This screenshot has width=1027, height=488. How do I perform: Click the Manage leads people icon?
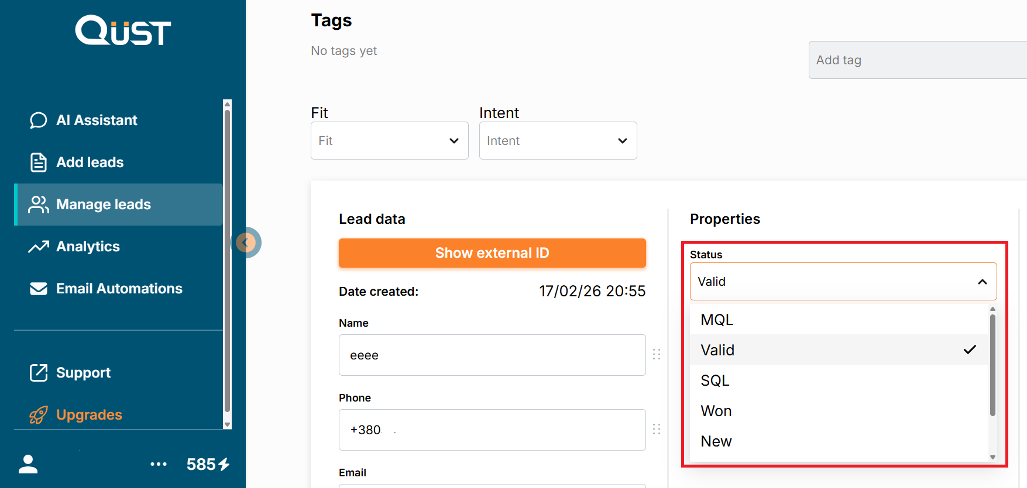pos(39,205)
